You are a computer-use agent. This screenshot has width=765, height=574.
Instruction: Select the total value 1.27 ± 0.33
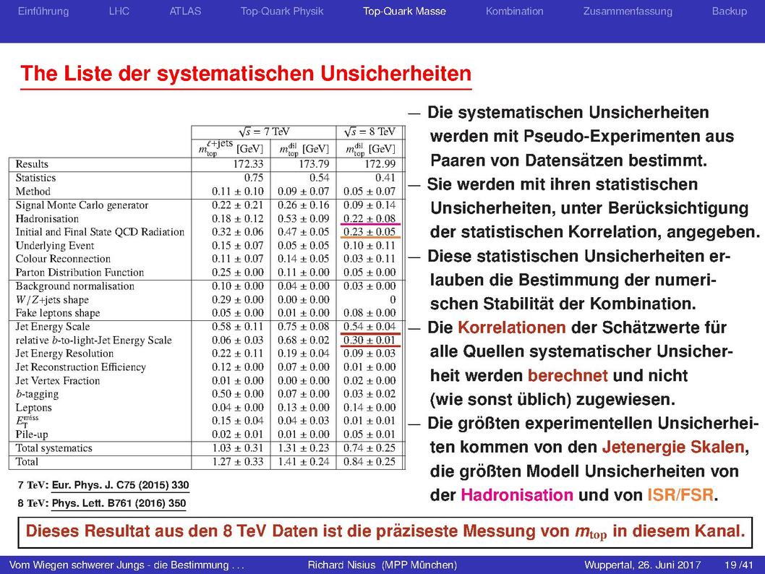click(238, 462)
